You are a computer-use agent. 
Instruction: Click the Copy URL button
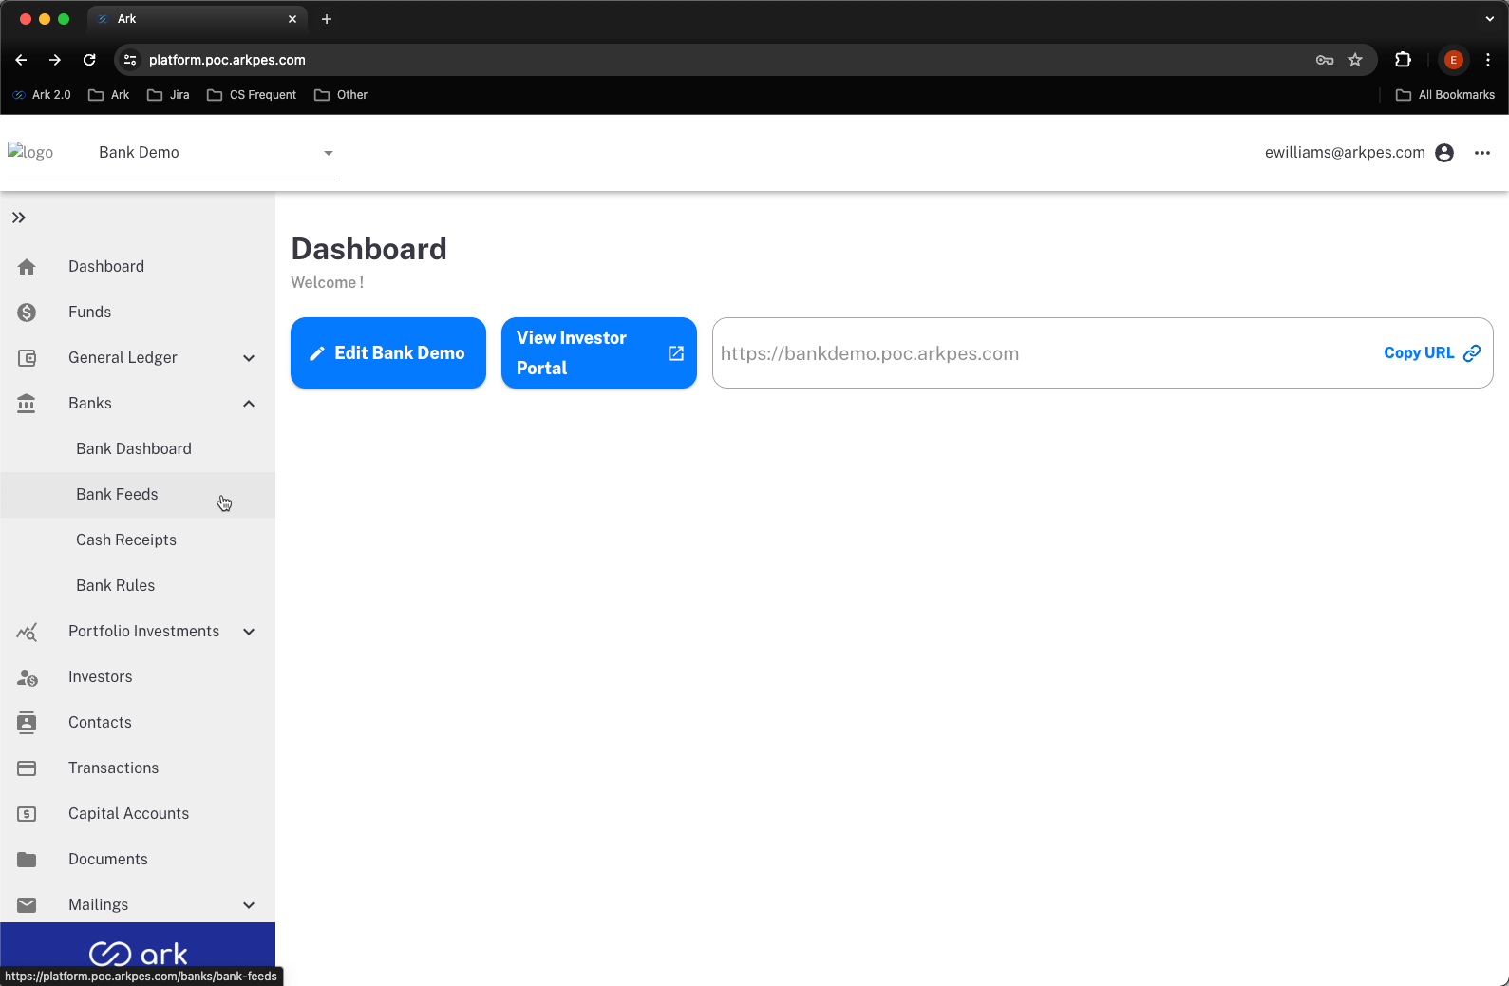(1432, 353)
